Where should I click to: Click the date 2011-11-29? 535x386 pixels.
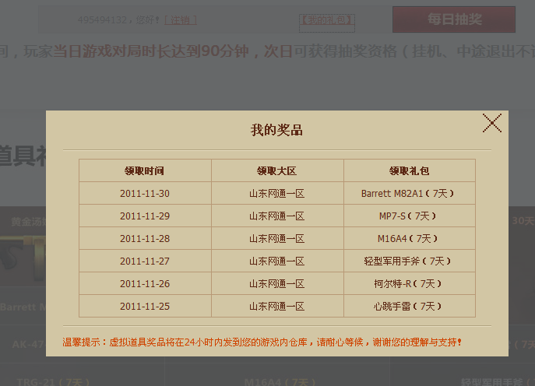click(x=145, y=216)
